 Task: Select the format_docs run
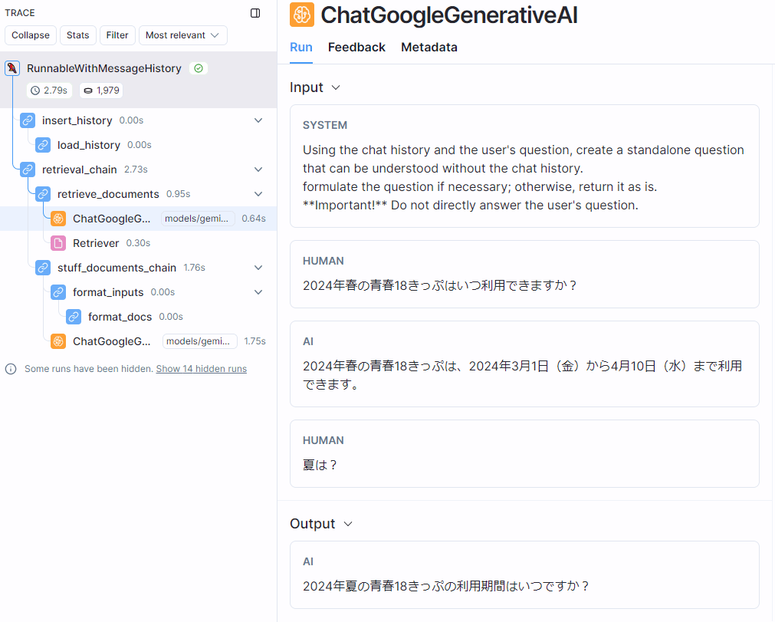pyautogui.click(x=139, y=317)
